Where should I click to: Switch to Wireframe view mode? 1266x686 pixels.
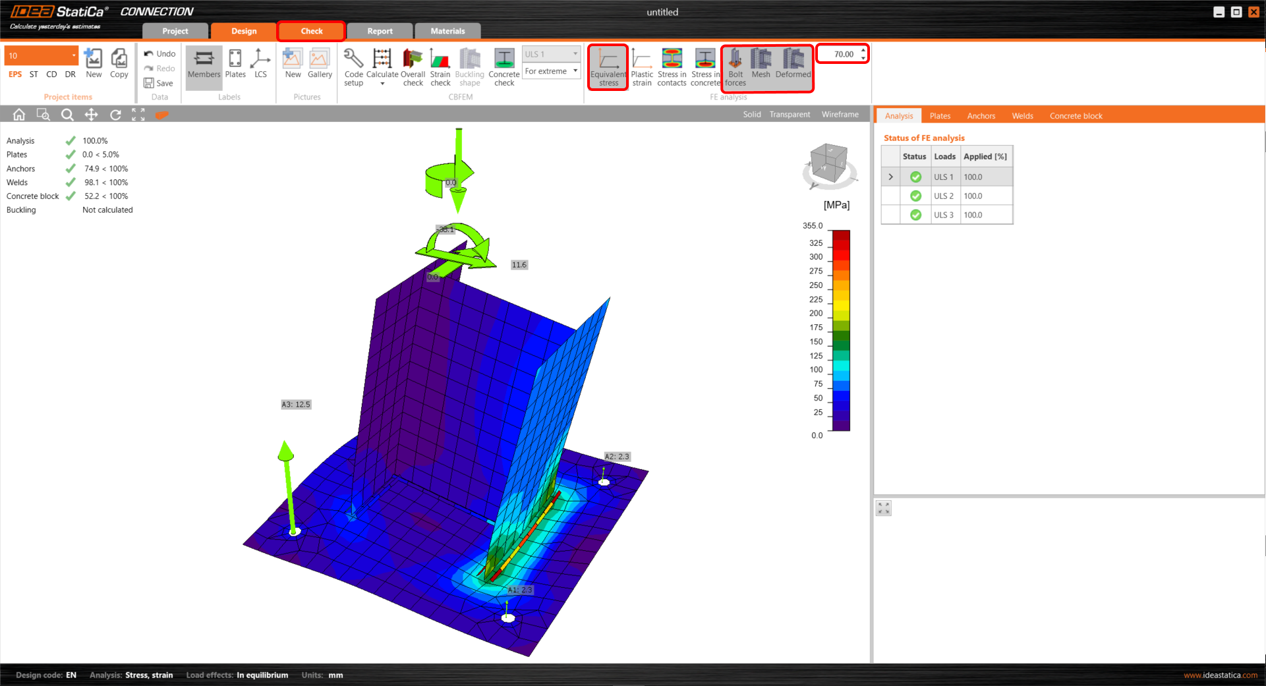pyautogui.click(x=840, y=115)
